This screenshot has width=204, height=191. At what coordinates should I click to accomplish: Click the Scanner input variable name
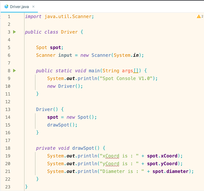tap(65, 55)
